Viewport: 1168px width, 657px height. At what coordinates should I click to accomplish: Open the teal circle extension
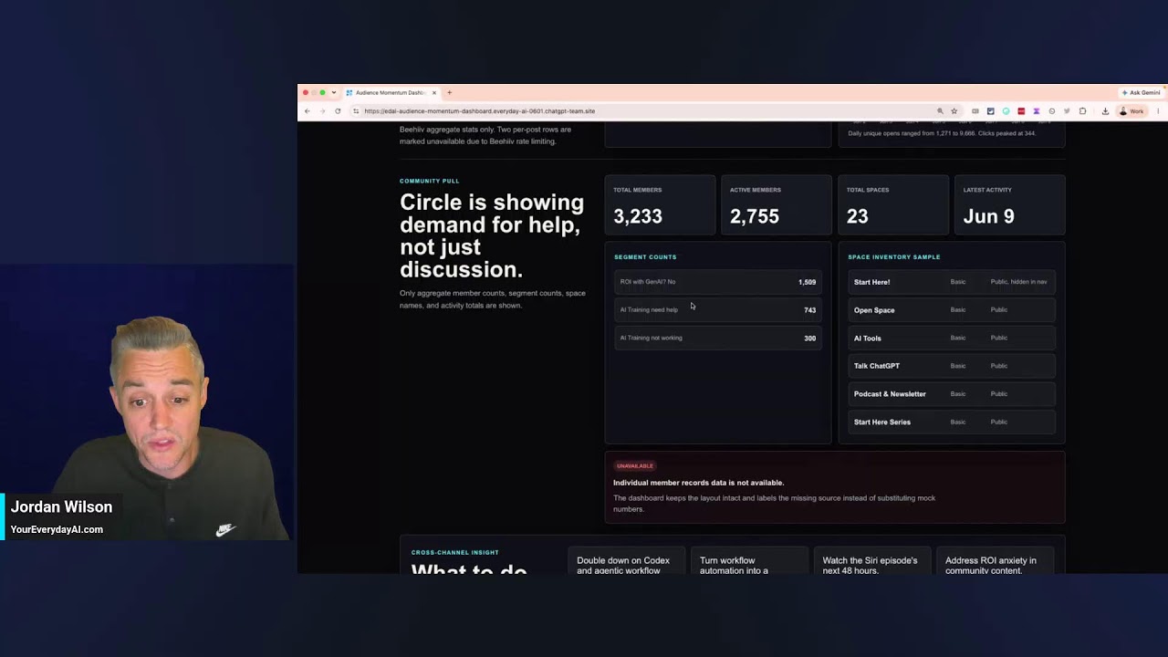tap(1006, 111)
